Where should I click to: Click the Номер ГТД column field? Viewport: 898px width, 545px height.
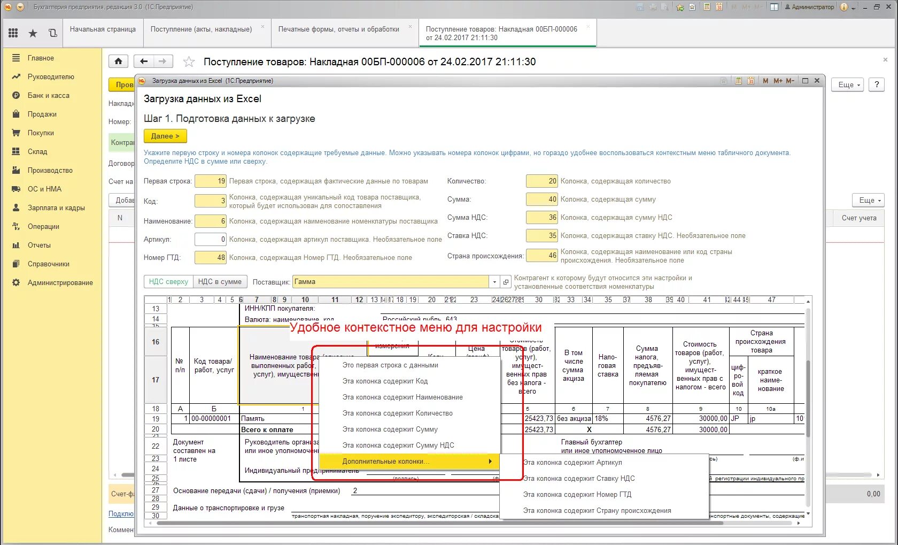point(211,257)
